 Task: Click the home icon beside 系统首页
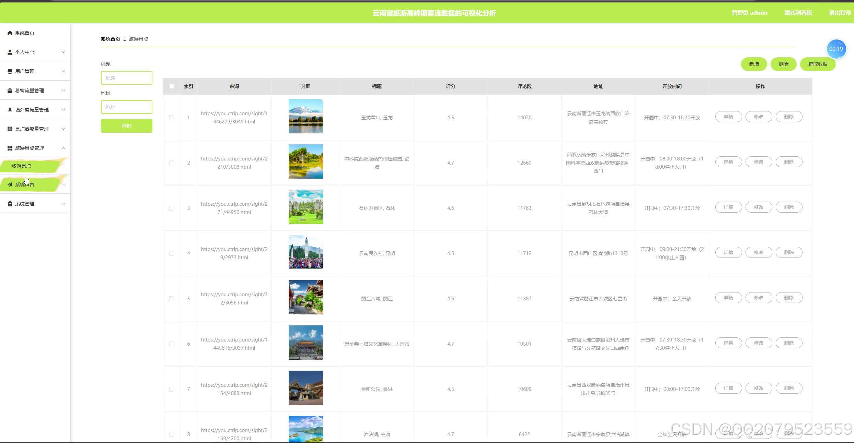coord(10,33)
